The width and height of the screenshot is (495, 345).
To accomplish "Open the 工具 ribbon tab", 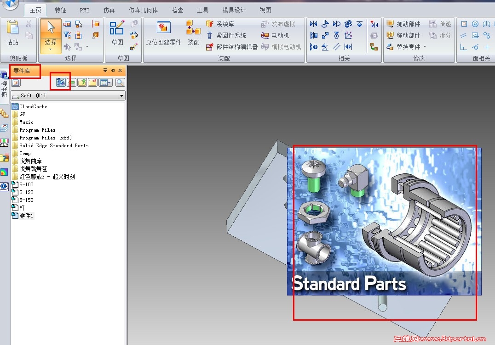I will pos(203,11).
